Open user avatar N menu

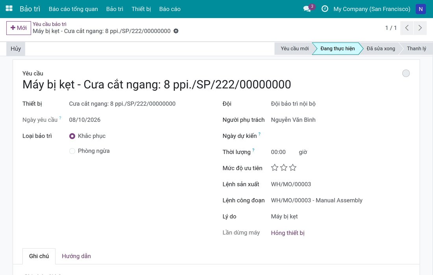coord(420,9)
